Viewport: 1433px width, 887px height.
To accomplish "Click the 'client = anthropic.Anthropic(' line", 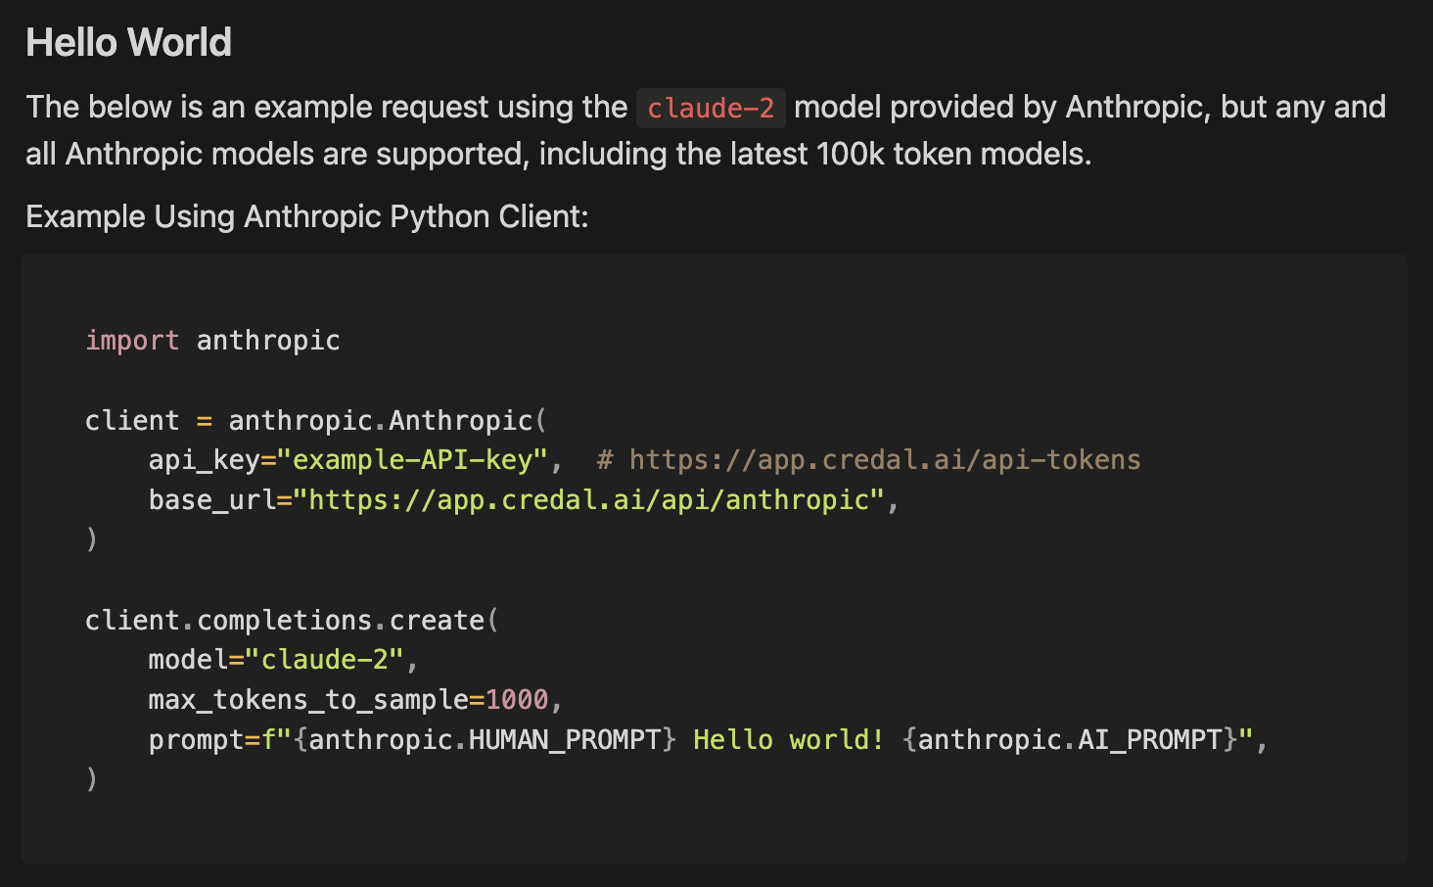I will click(x=316, y=421).
